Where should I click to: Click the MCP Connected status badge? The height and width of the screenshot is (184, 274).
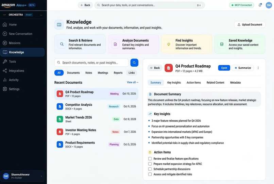pyautogui.click(x=242, y=5)
